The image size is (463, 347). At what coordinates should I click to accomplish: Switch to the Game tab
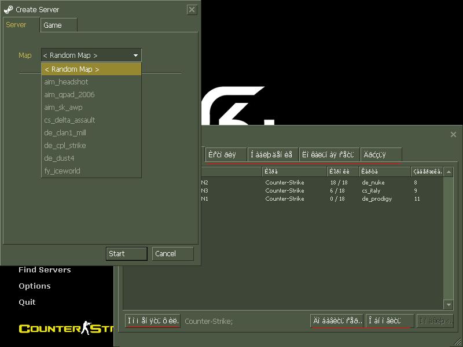point(58,25)
